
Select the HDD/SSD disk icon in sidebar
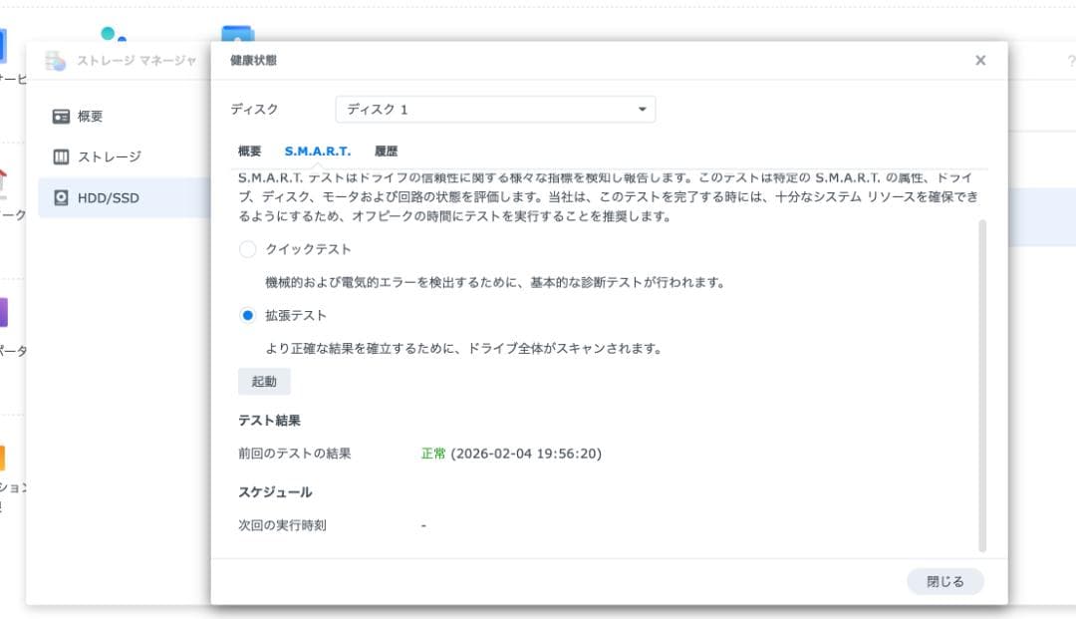(62, 197)
